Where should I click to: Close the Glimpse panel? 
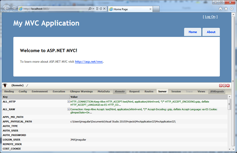click(x=229, y=85)
